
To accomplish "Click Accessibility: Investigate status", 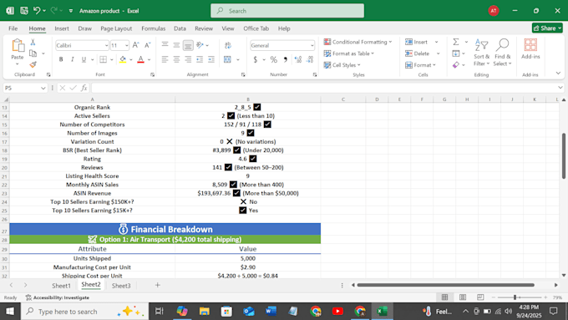I will point(58,297).
